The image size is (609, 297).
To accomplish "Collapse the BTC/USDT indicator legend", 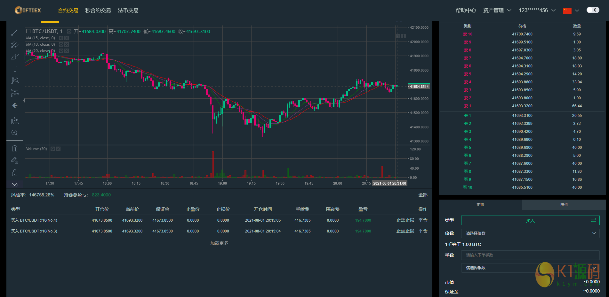I will [28, 31].
